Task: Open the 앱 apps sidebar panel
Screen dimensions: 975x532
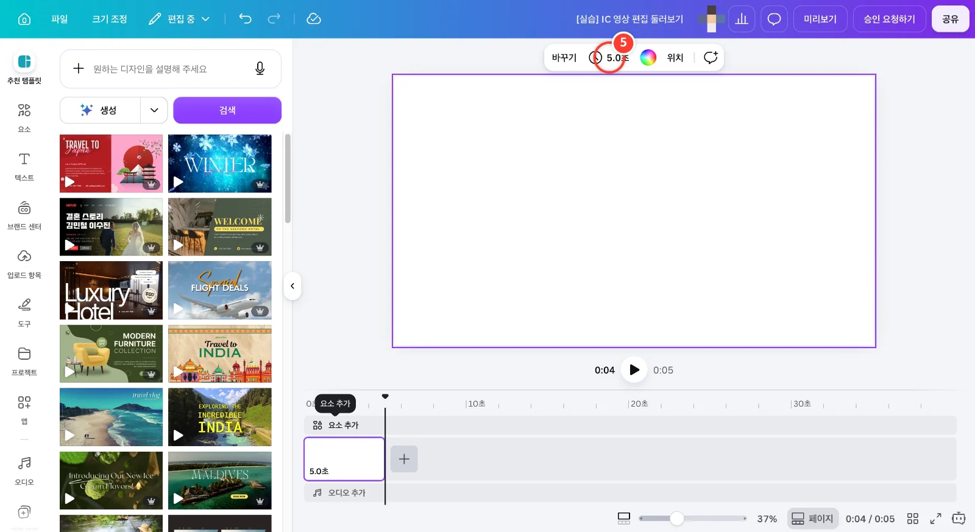Action: pos(24,409)
